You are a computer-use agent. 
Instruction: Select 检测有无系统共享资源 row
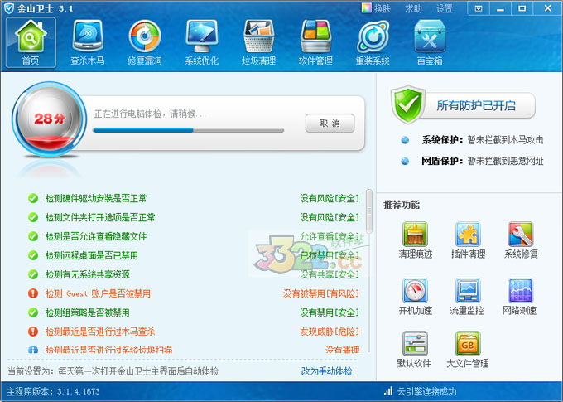193,274
